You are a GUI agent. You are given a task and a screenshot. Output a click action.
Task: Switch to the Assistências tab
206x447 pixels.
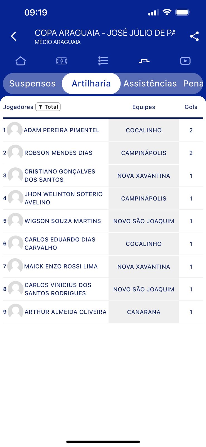tap(150, 84)
